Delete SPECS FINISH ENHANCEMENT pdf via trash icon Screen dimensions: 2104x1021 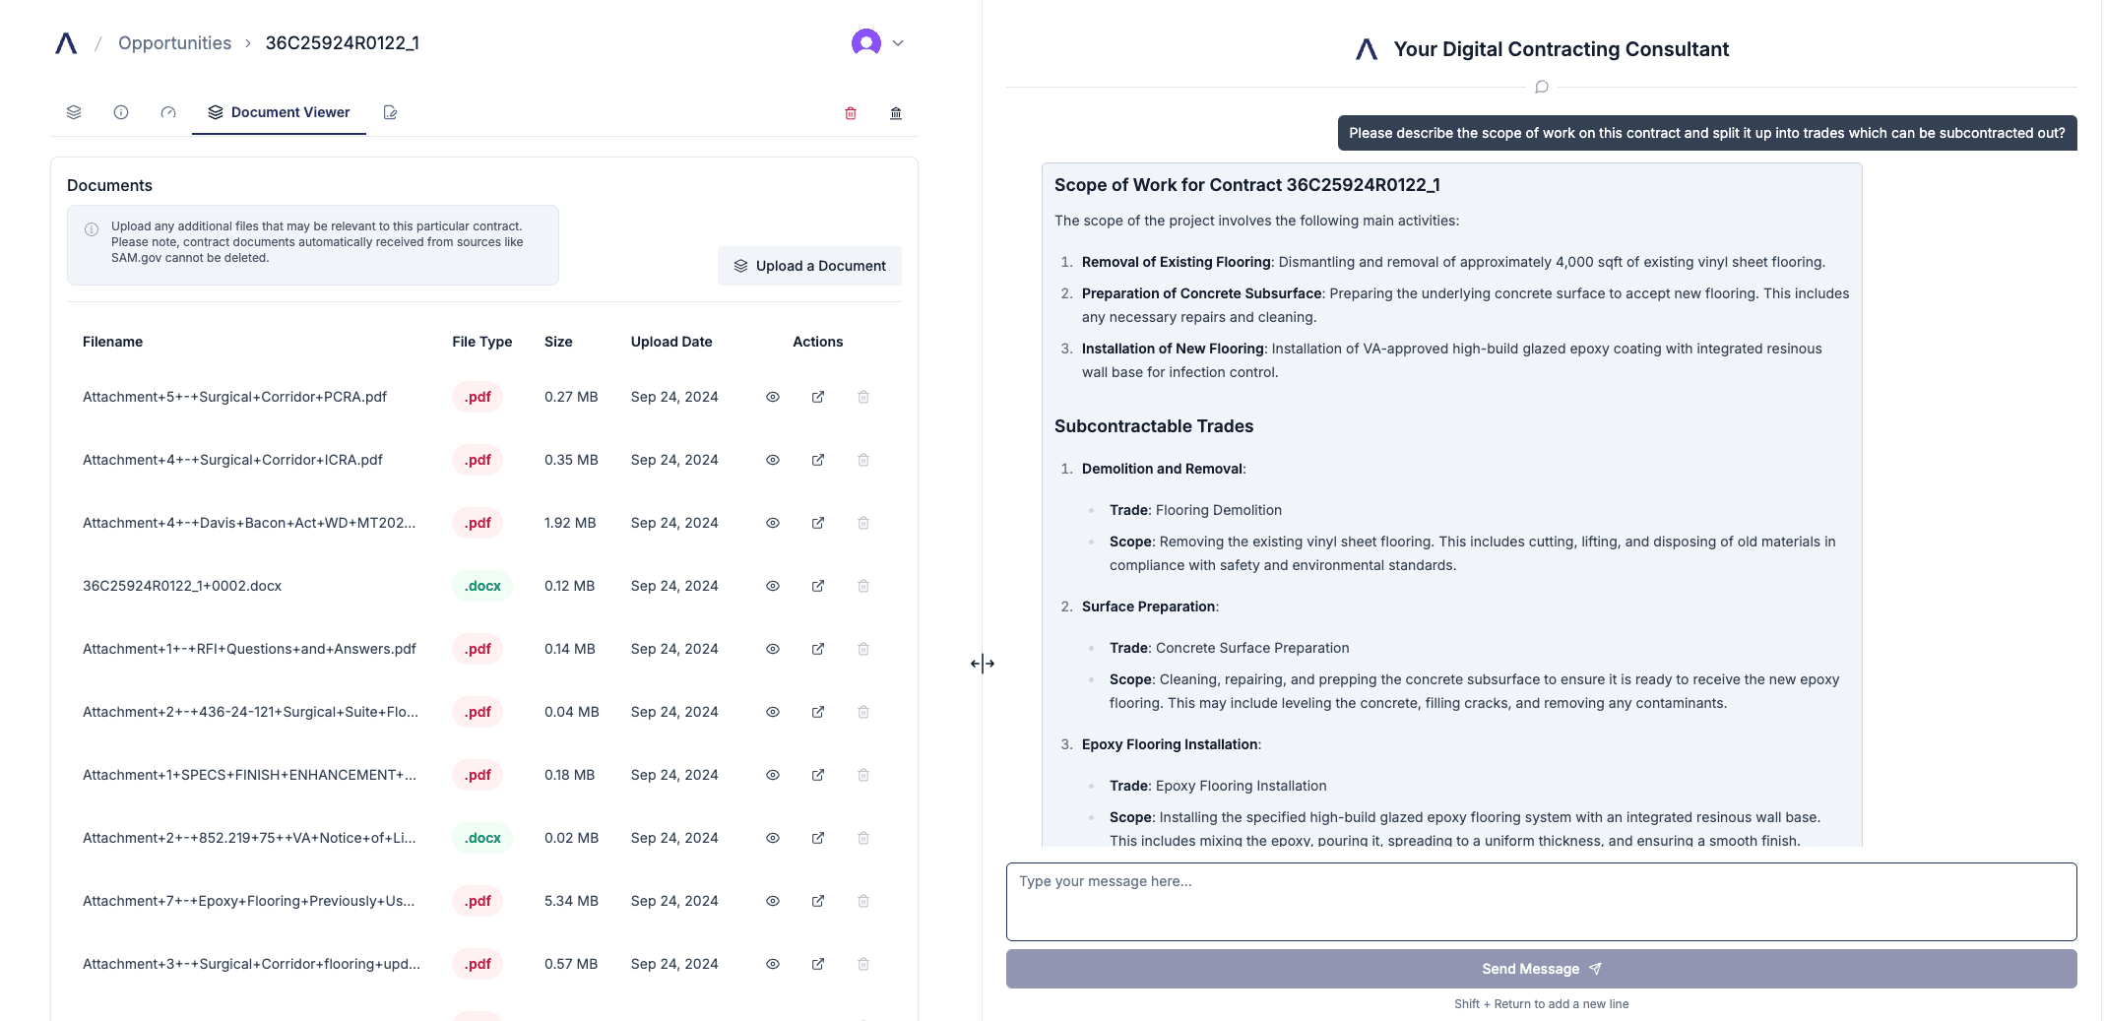(863, 775)
